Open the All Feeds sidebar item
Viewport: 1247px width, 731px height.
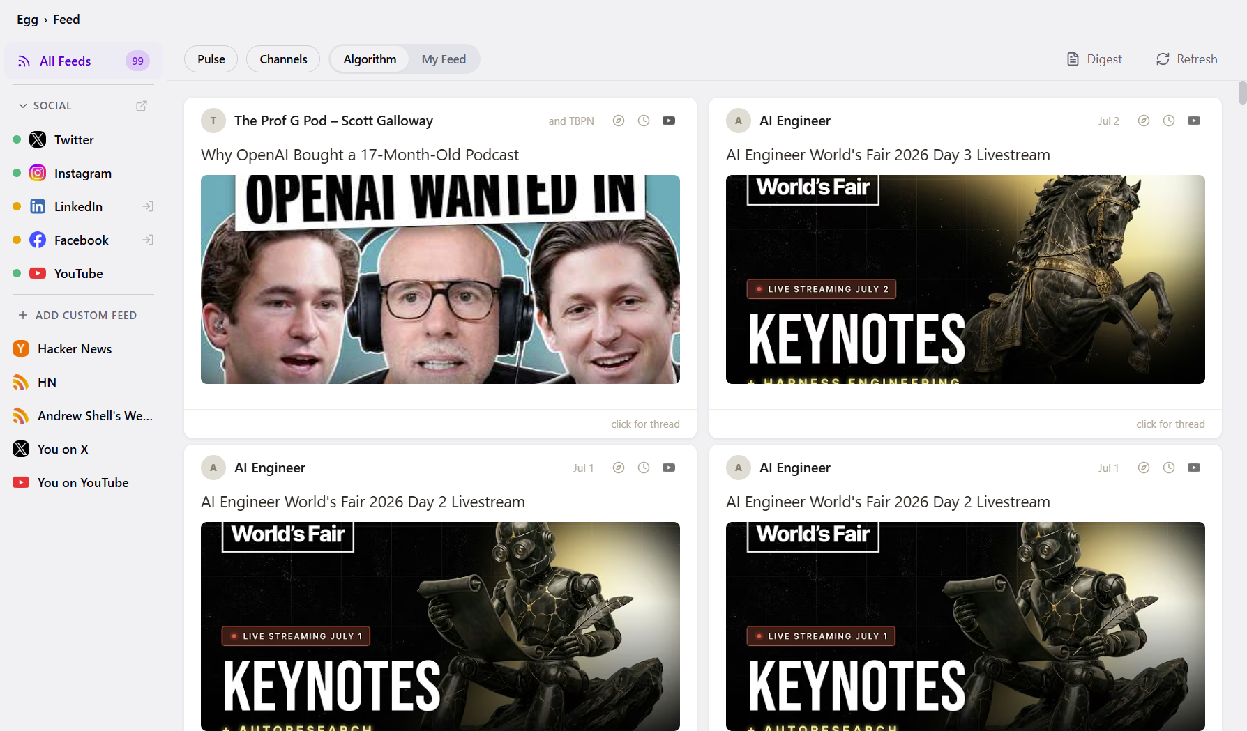tap(83, 61)
